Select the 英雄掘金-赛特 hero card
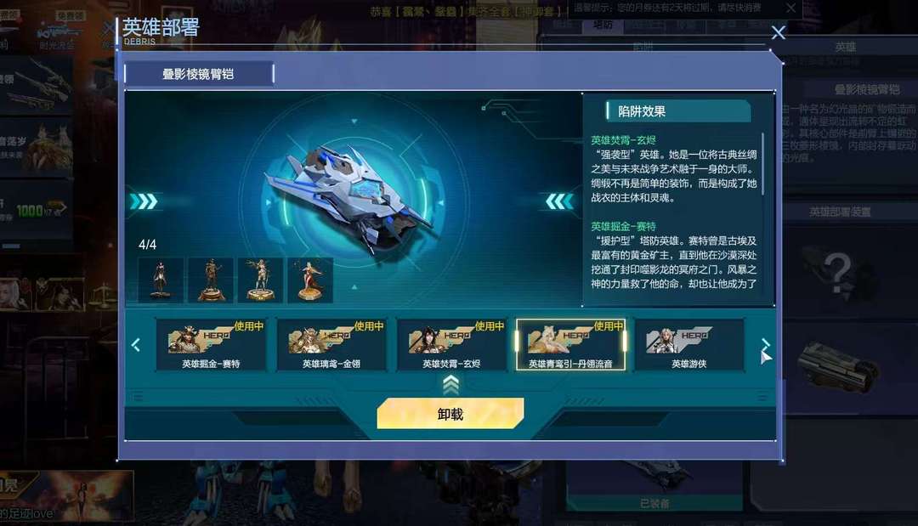This screenshot has height=526, width=918. (212, 345)
